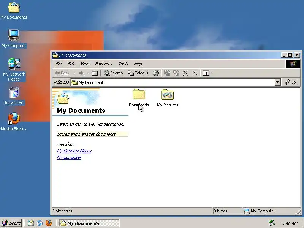Go back with the Back arrow
This screenshot has height=228, width=304.
pyautogui.click(x=62, y=73)
